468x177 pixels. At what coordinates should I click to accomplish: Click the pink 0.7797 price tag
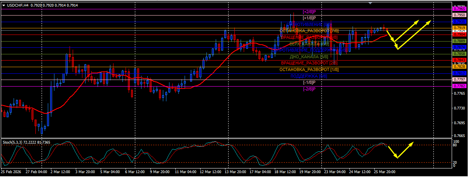pyautogui.click(x=459, y=80)
